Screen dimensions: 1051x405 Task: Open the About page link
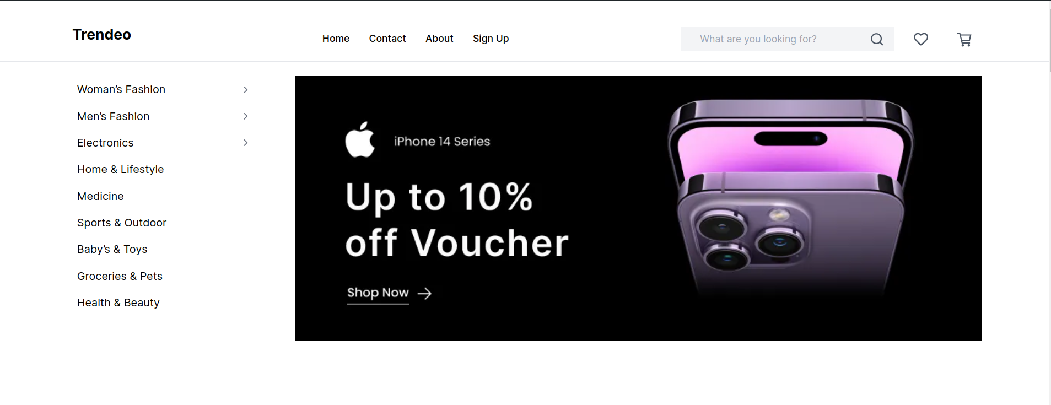[x=439, y=39]
